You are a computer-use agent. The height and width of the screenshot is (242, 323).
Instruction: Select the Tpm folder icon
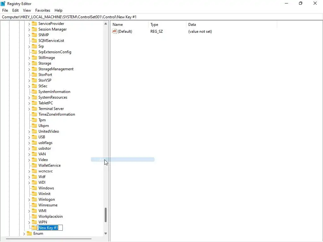pyautogui.click(x=34, y=120)
